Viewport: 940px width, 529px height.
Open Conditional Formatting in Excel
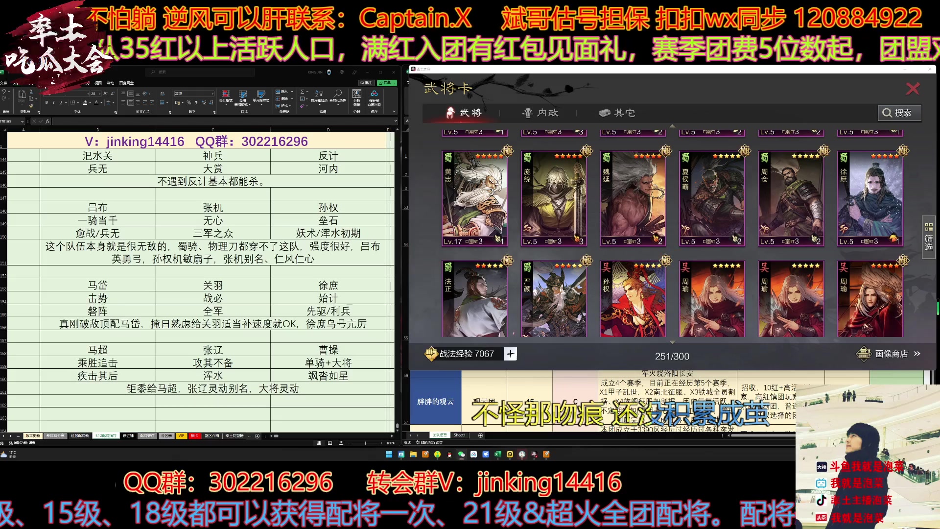tap(226, 96)
